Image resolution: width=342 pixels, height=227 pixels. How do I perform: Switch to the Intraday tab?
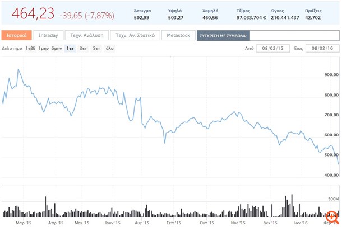click(48, 36)
